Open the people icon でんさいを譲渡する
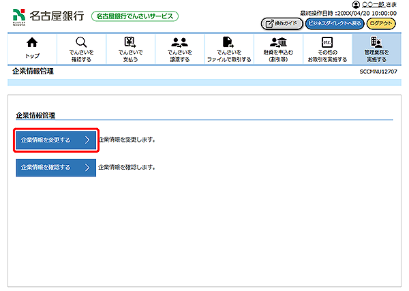This screenshot has height=291, width=409. (x=179, y=43)
